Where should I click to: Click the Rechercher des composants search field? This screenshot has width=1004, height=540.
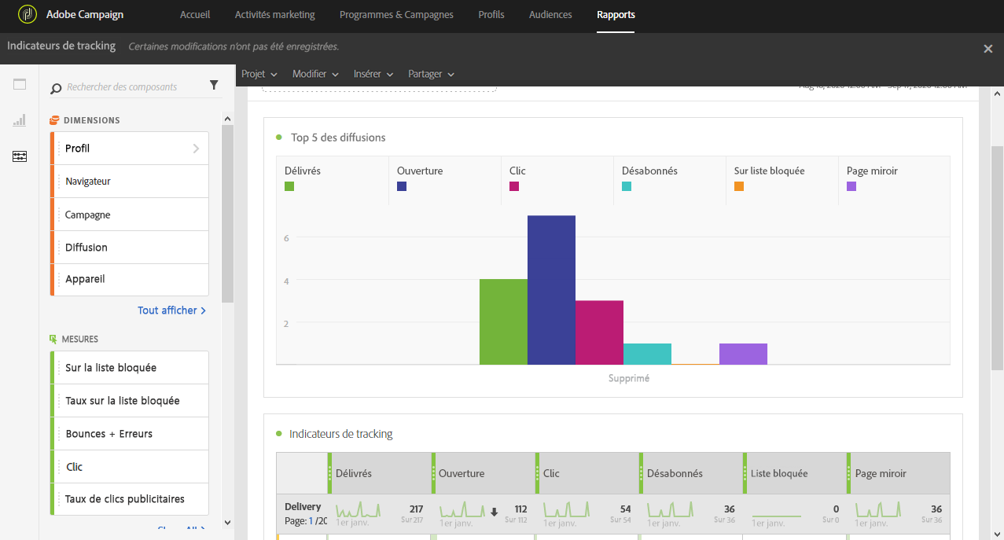click(x=134, y=87)
